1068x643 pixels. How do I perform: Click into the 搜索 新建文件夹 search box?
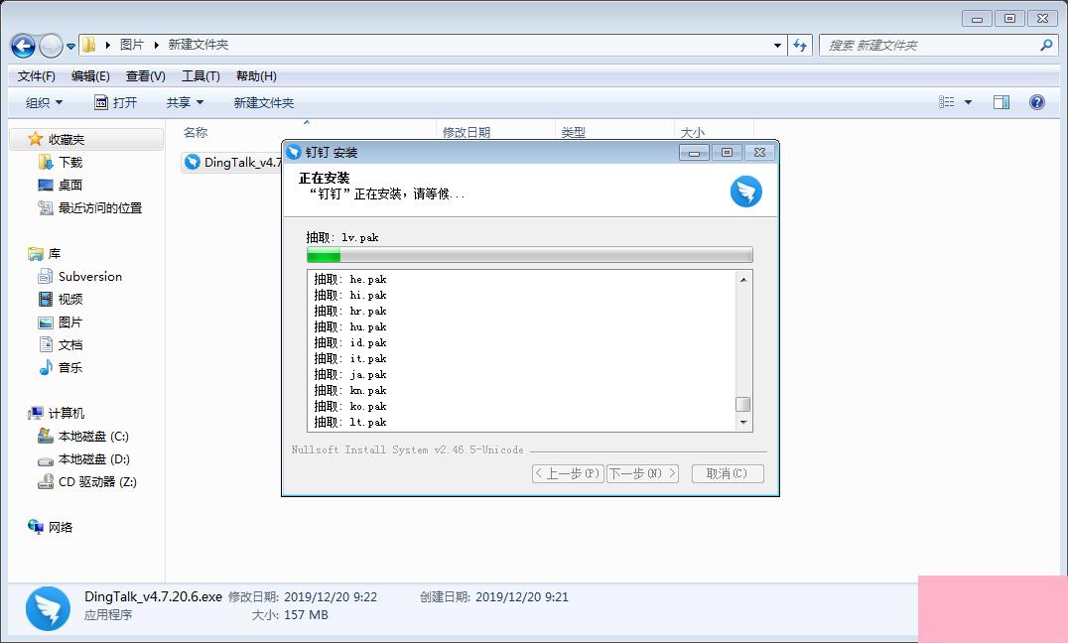930,46
